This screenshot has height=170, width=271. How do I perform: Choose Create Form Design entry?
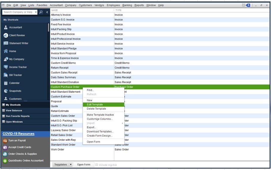coord(103,136)
